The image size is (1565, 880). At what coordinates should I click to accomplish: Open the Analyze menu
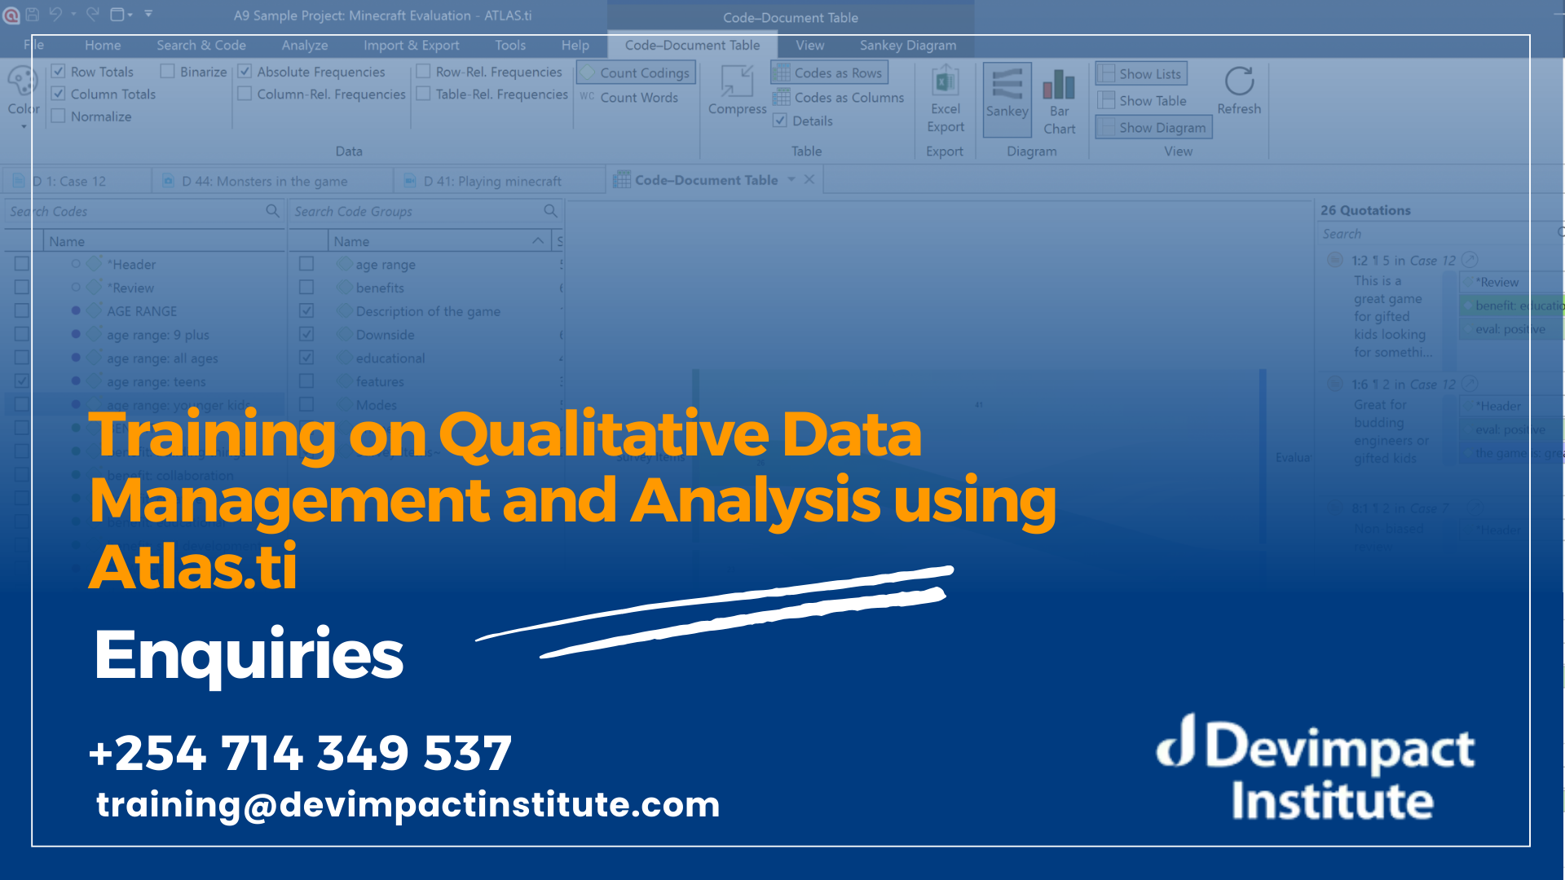(302, 45)
